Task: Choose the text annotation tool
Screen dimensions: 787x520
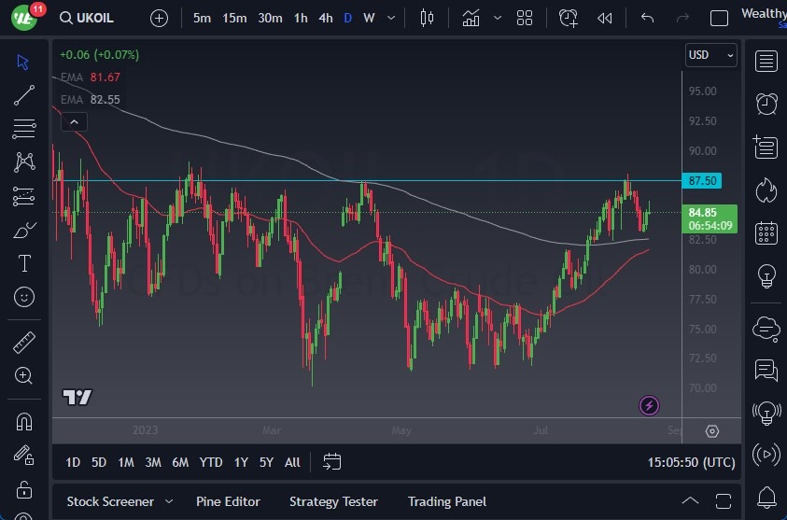Action: click(x=24, y=263)
